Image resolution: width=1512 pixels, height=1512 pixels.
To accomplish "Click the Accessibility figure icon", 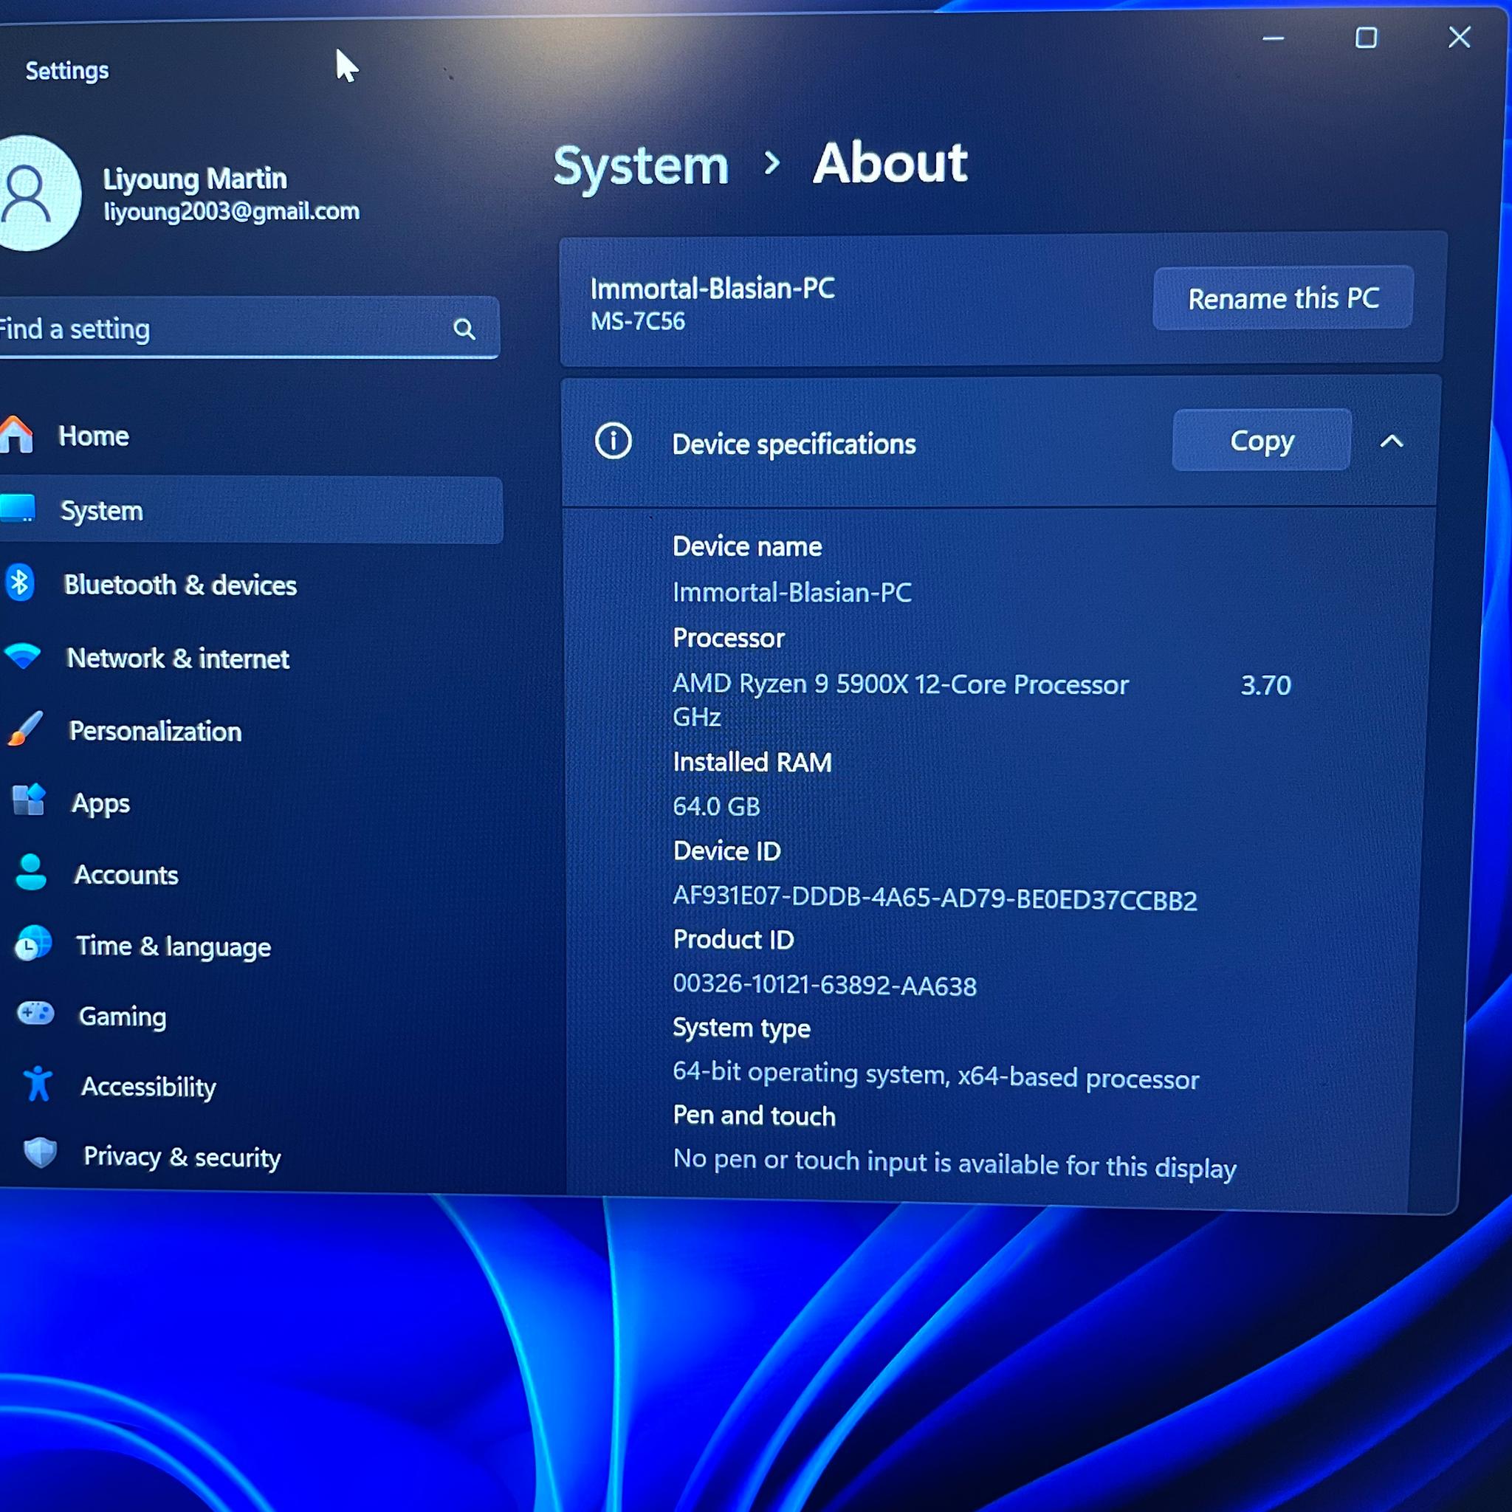I will pos(38,1085).
